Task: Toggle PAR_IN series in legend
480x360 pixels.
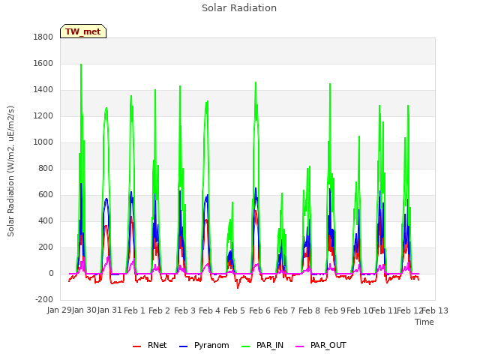Action: click(x=262, y=345)
